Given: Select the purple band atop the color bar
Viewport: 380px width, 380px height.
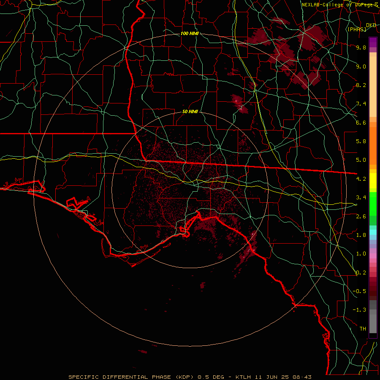Looking at the screenshot, I should [373, 42].
